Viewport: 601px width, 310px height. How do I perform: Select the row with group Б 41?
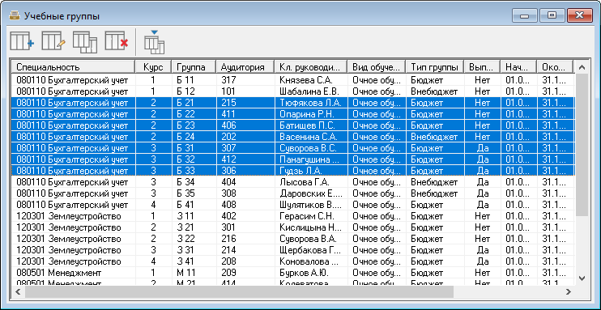293,205
